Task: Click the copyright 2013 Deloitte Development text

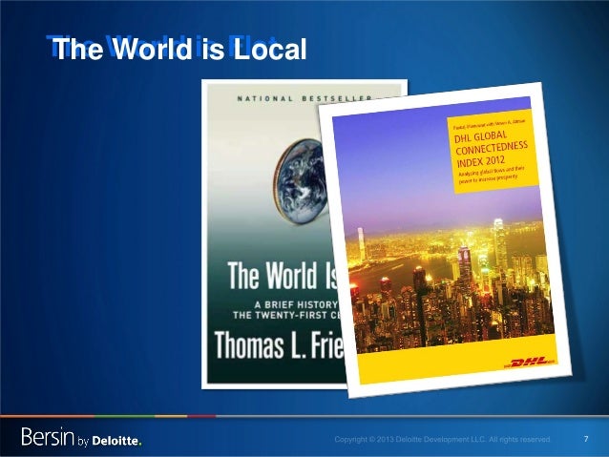Action: pos(442,439)
